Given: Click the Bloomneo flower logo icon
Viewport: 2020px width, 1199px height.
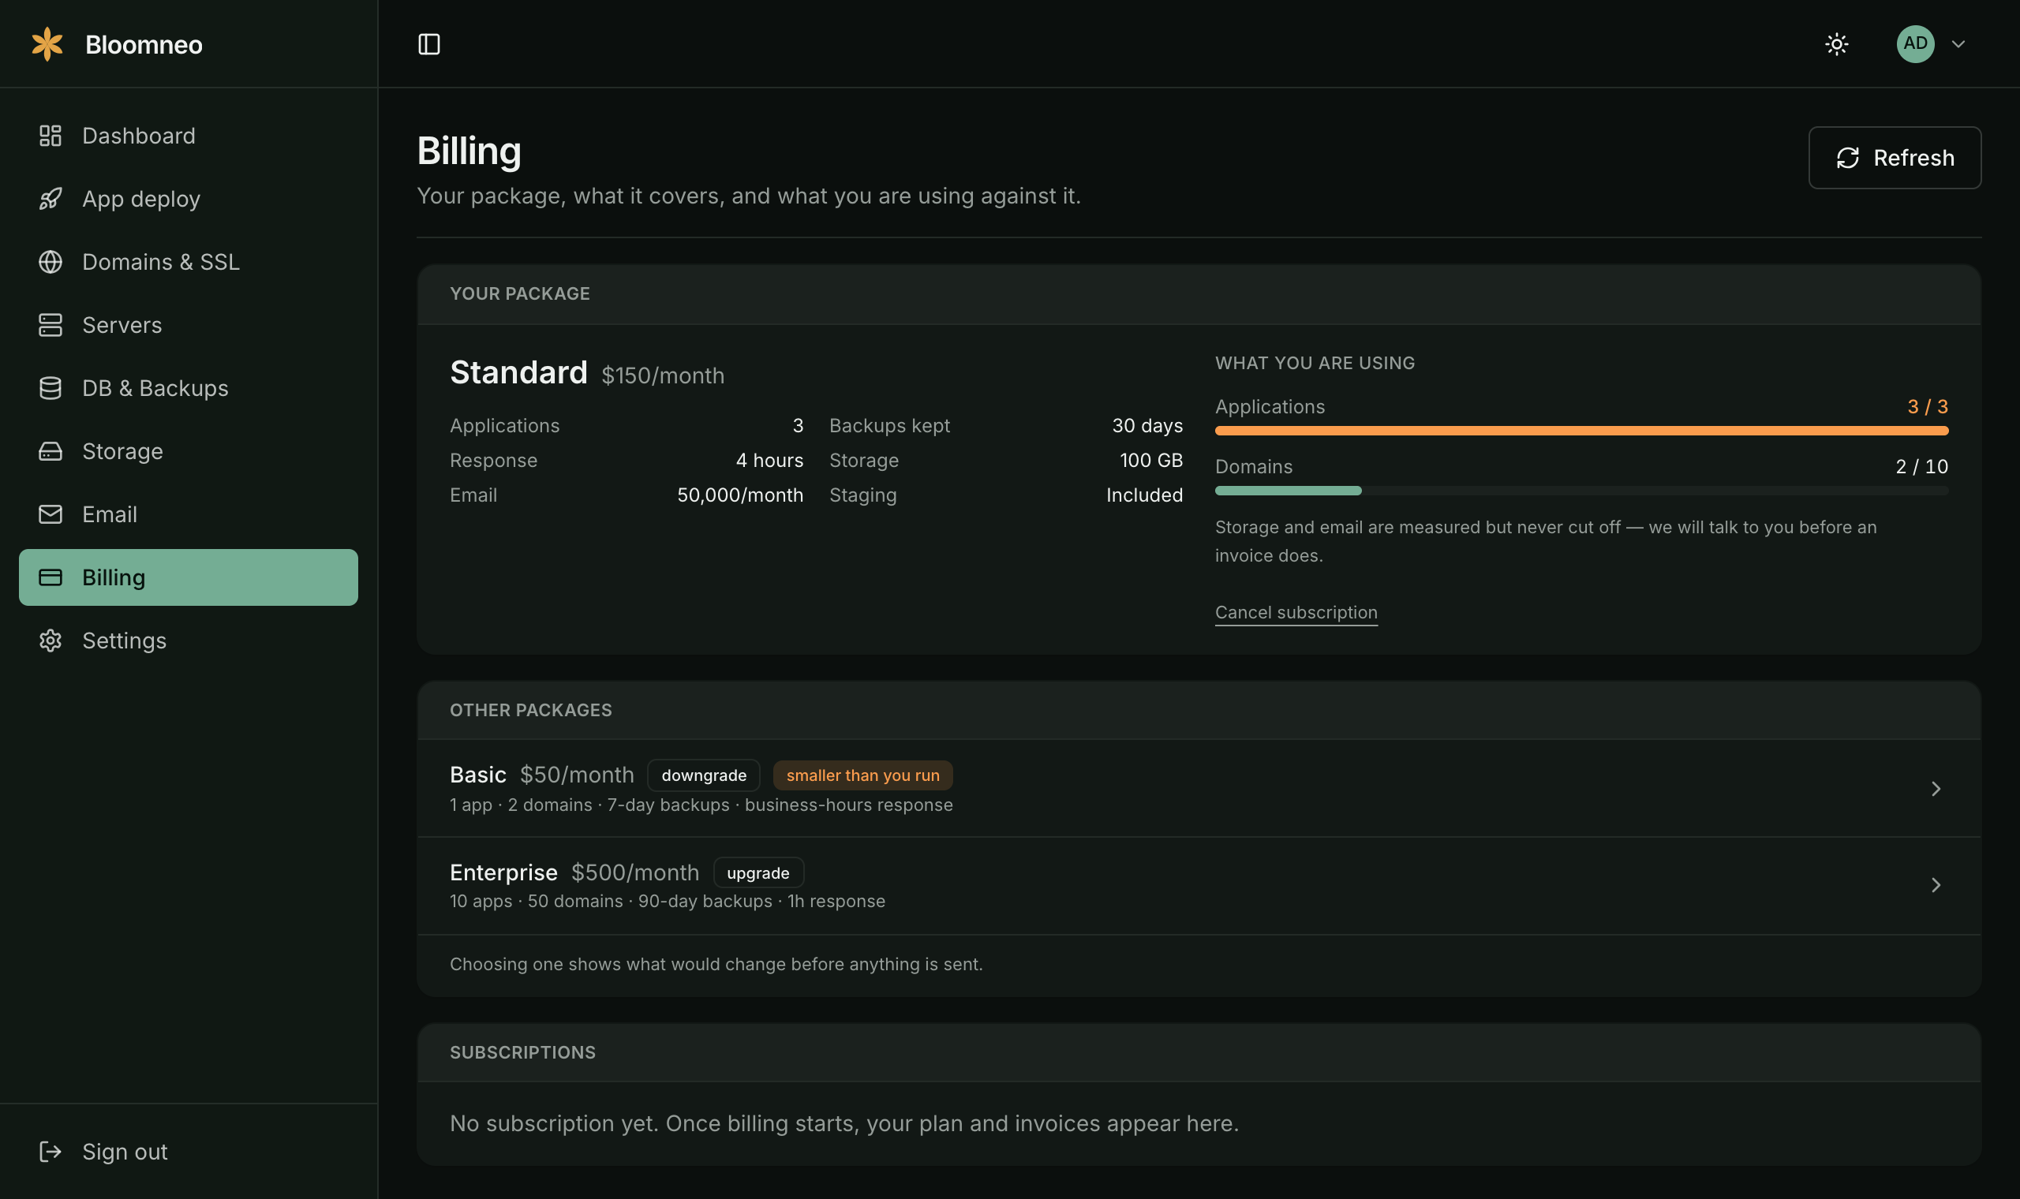Looking at the screenshot, I should tap(47, 43).
